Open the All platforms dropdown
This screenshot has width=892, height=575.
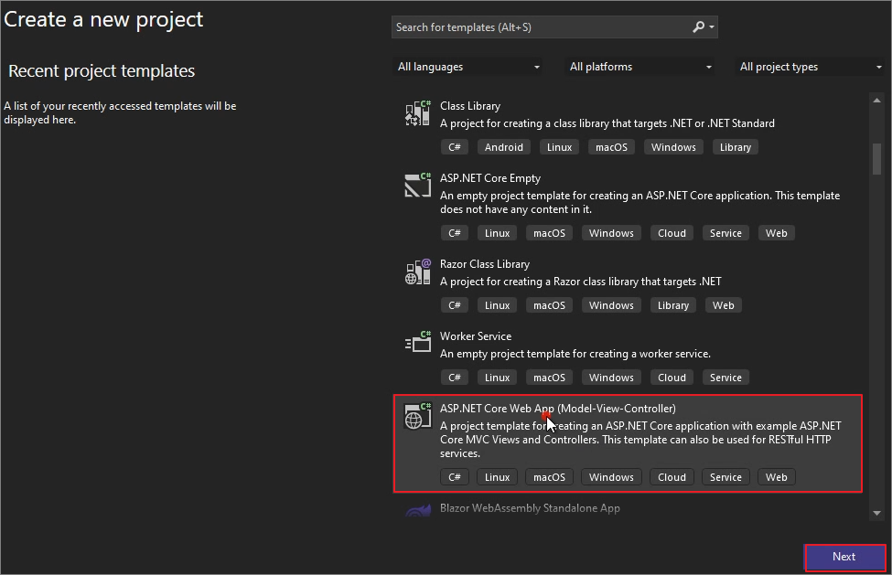click(640, 66)
